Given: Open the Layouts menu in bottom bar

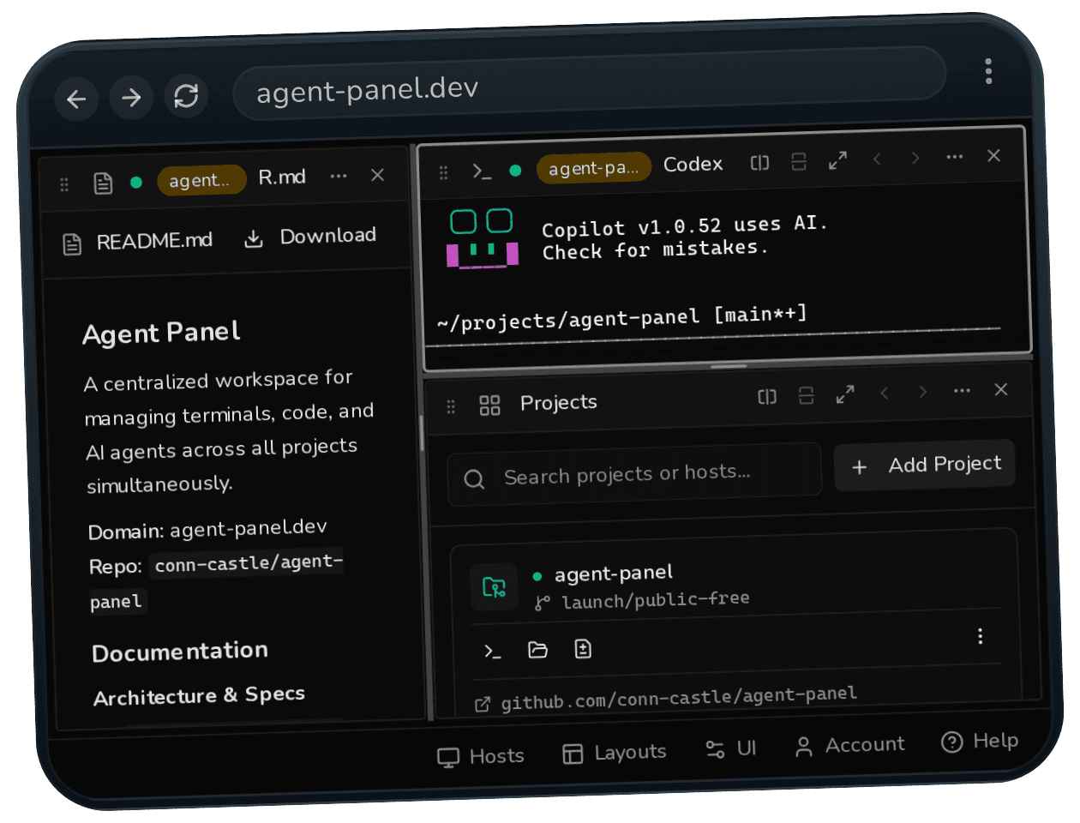Looking at the screenshot, I should click(x=614, y=753).
